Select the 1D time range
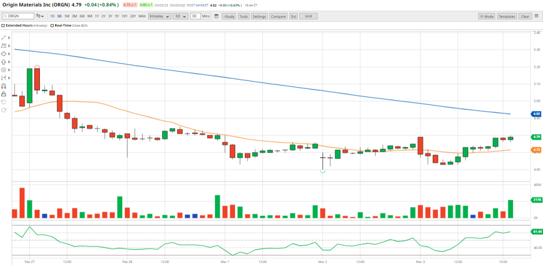This screenshot has width=543, height=265. point(52,16)
